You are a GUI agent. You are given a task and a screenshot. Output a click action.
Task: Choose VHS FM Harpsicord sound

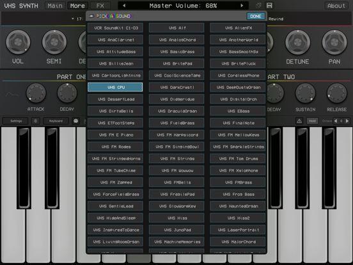pos(176,135)
